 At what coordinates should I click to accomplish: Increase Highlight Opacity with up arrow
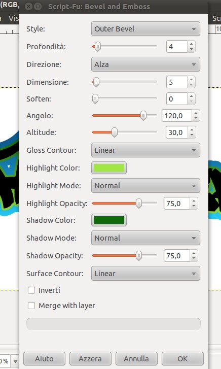coord(194,200)
